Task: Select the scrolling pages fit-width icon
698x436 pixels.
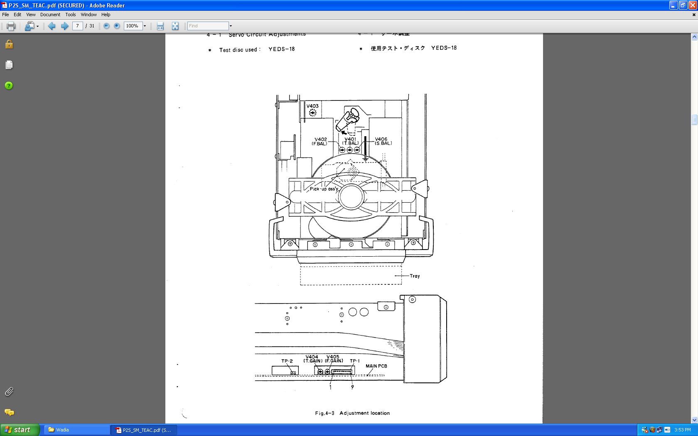Action: coord(160,26)
